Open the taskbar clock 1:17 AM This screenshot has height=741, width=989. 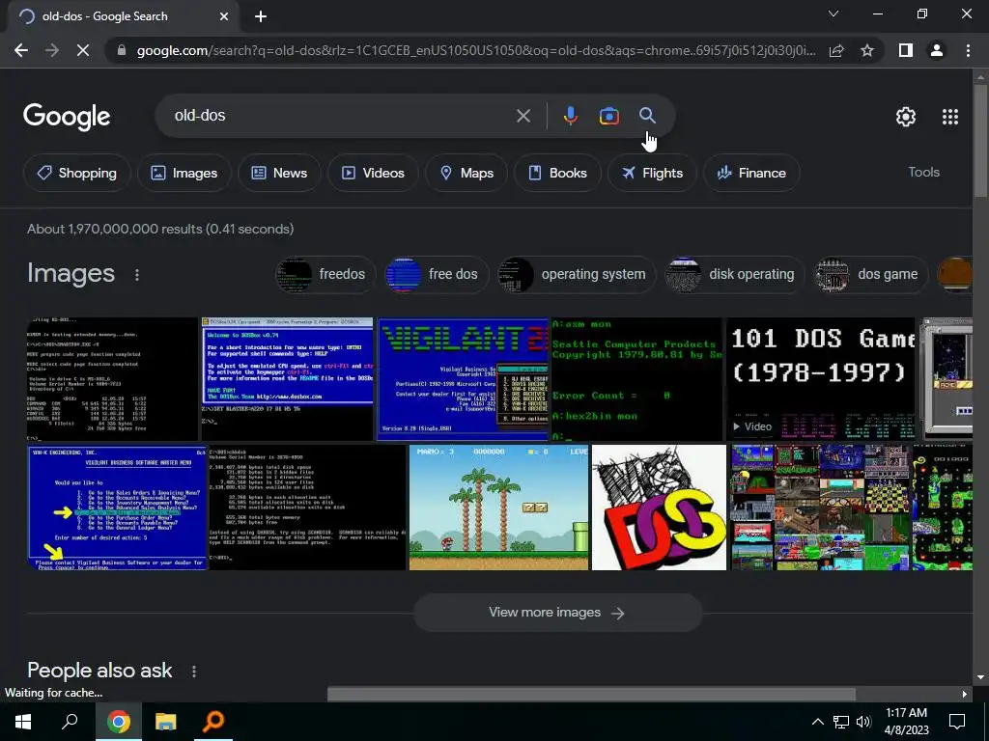pyautogui.click(x=906, y=722)
